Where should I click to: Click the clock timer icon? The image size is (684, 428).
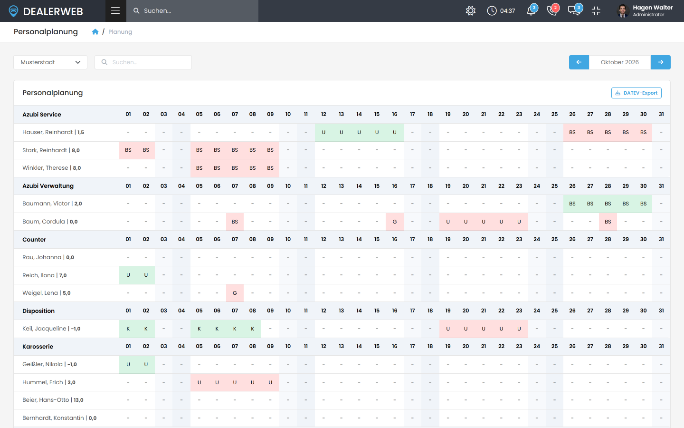tap(492, 10)
